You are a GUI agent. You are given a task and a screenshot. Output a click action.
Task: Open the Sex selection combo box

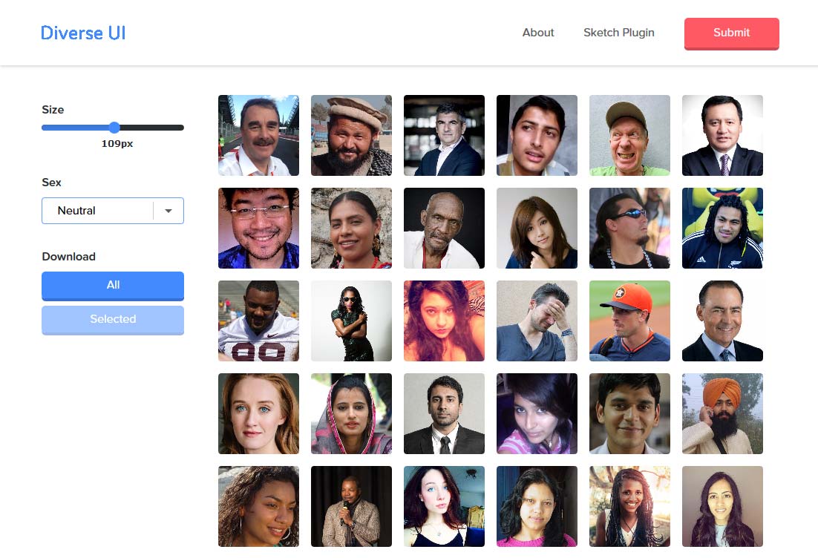click(104, 211)
